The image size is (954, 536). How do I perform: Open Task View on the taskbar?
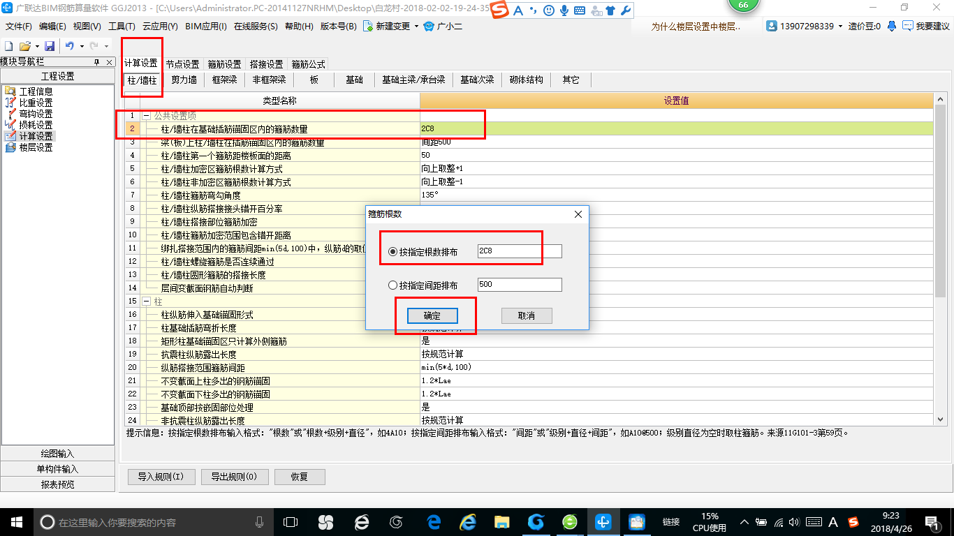tap(290, 521)
